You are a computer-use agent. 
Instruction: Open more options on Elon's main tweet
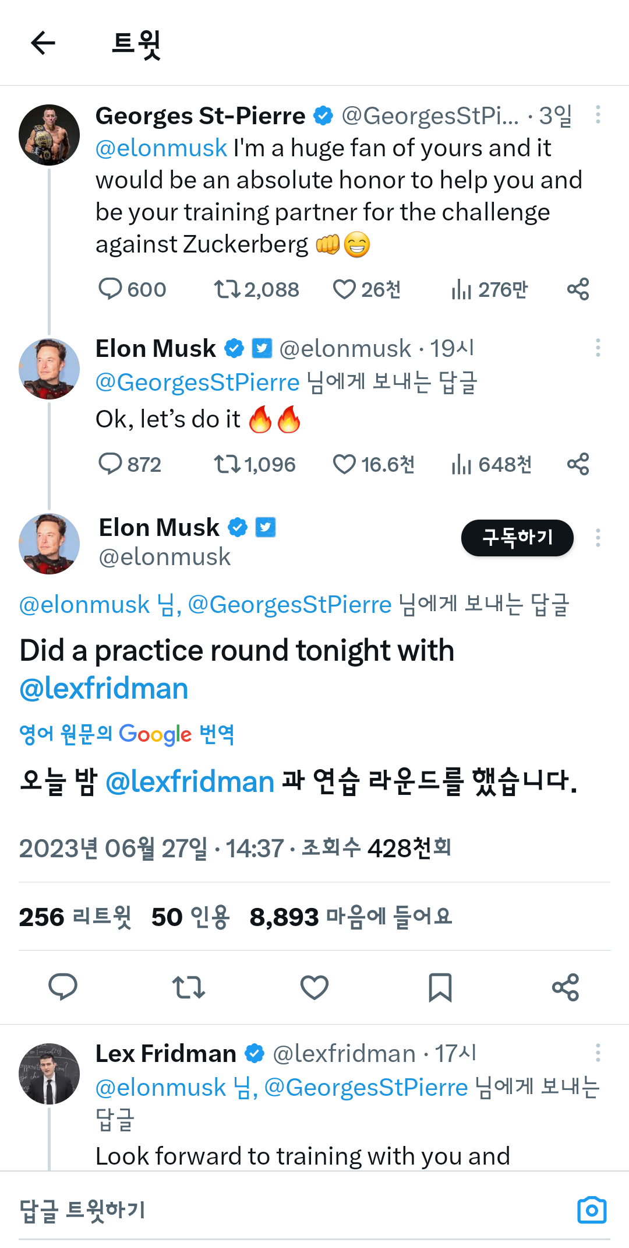(598, 538)
